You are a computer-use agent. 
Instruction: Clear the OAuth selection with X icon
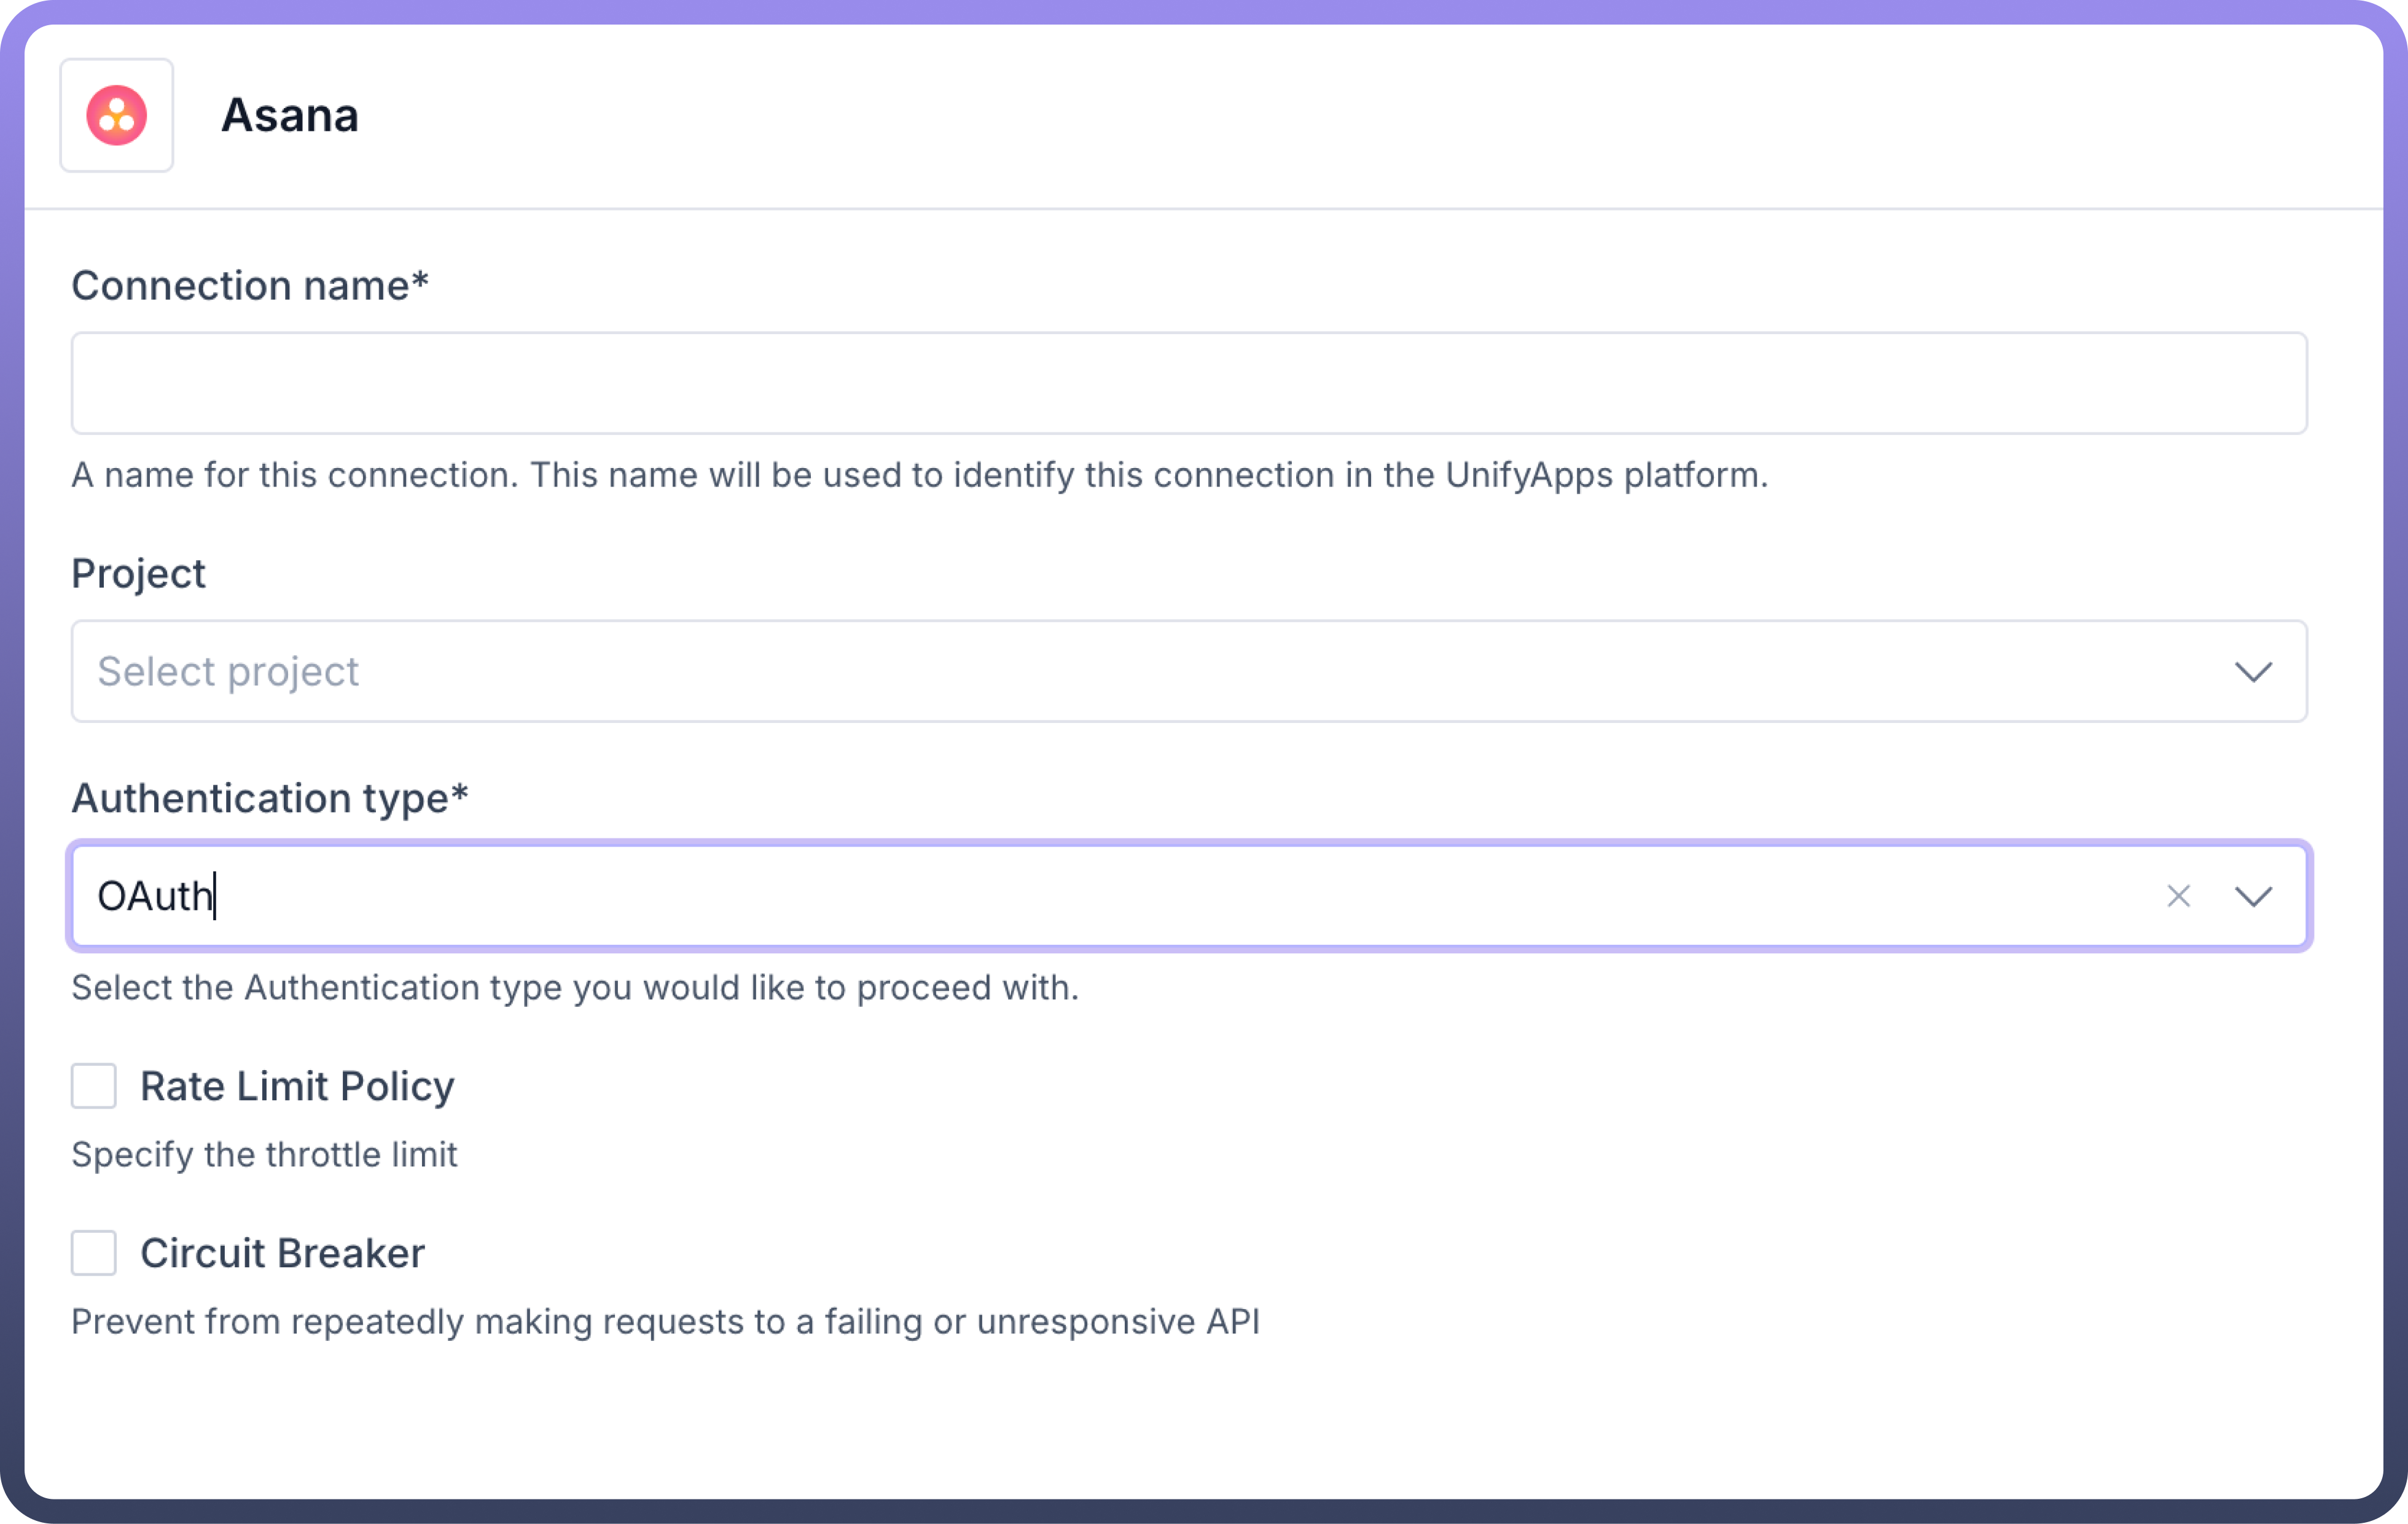2178,896
